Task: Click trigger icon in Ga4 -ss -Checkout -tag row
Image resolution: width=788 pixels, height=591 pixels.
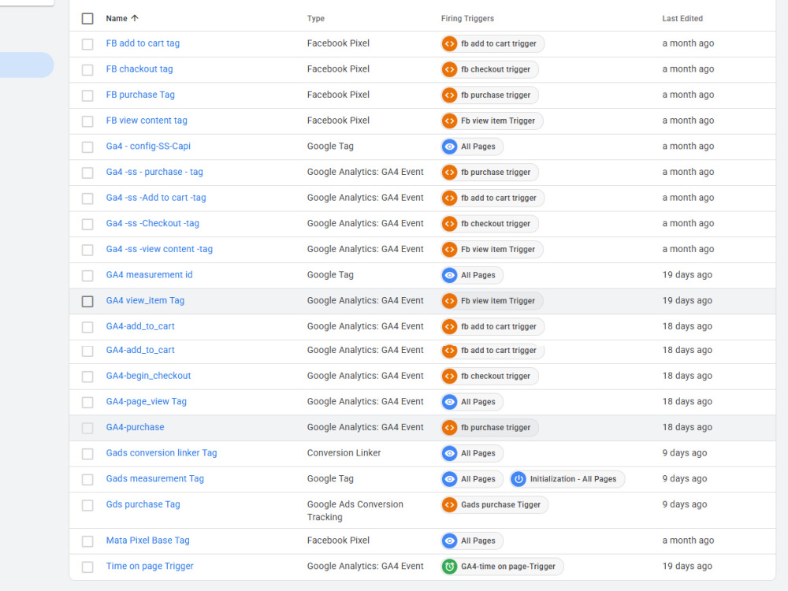Action: (x=449, y=224)
